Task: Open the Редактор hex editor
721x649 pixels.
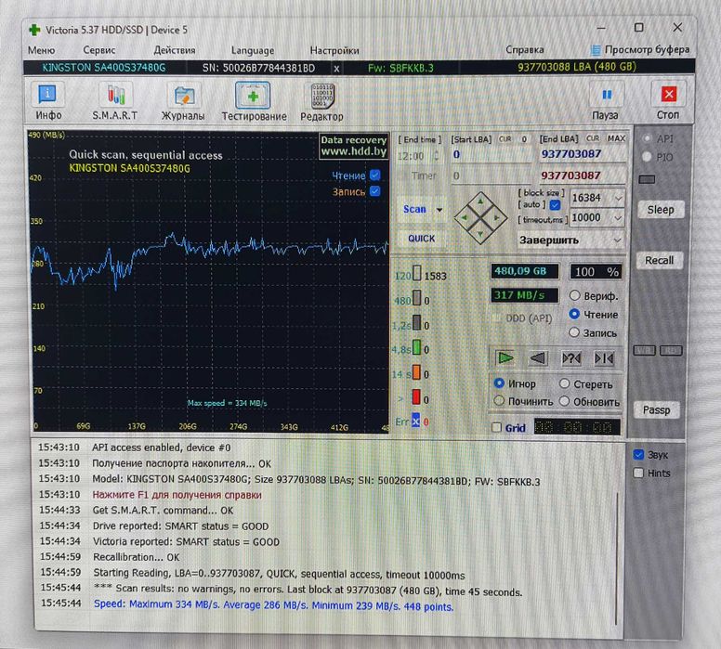Action: pyautogui.click(x=321, y=102)
